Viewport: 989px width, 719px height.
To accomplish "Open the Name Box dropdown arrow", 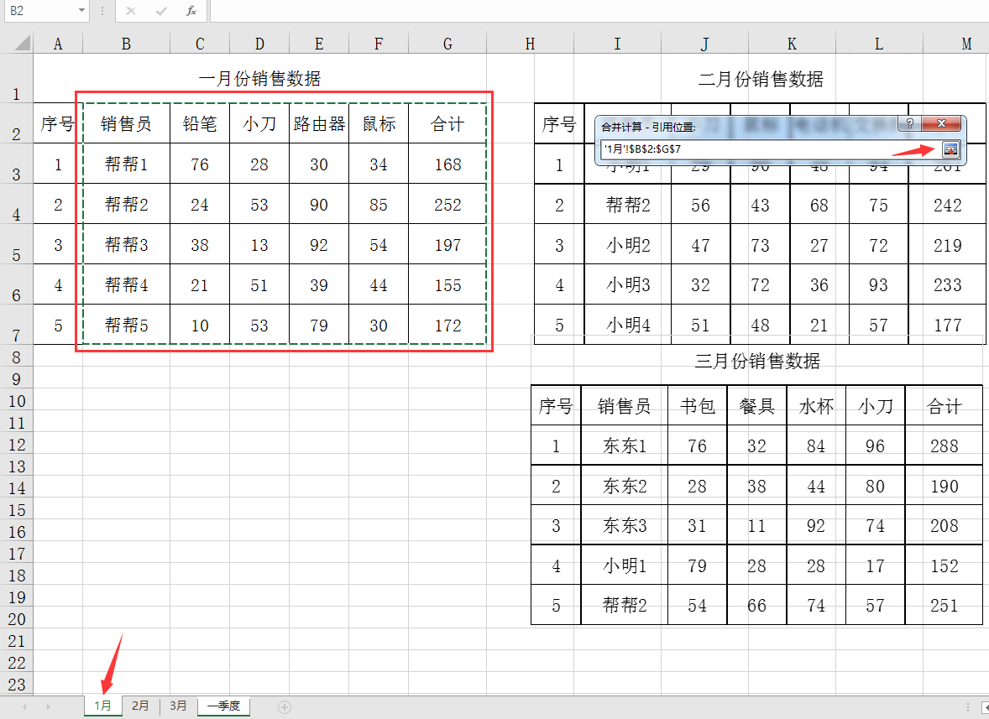I will (81, 11).
